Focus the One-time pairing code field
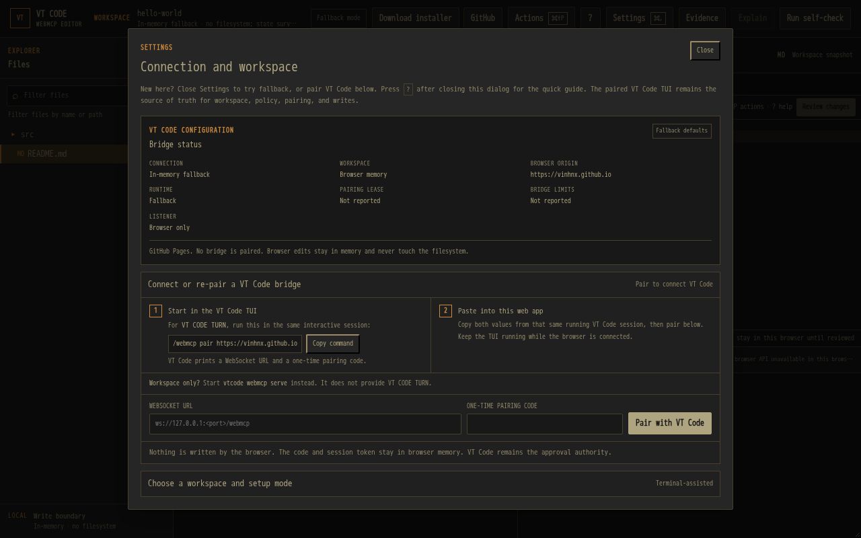Image resolution: width=861 pixels, height=538 pixels. tap(545, 424)
